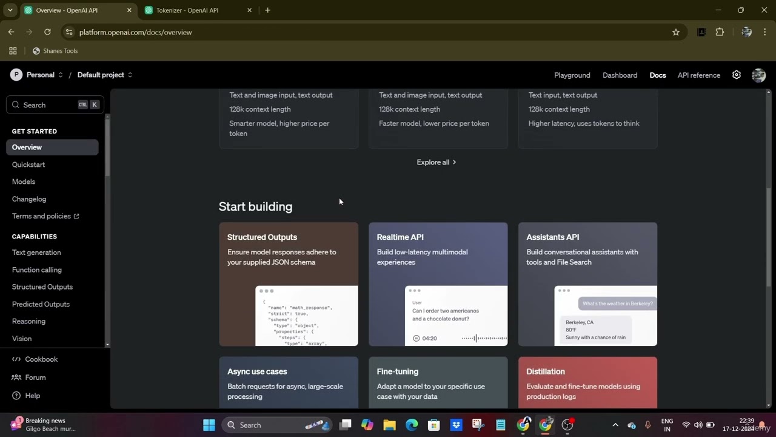Open the Chrome profile avatar
Image resolution: width=776 pixels, height=437 pixels.
click(x=746, y=32)
